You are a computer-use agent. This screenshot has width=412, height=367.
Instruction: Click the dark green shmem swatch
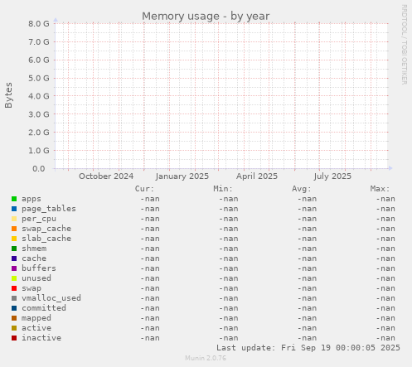tap(14, 249)
